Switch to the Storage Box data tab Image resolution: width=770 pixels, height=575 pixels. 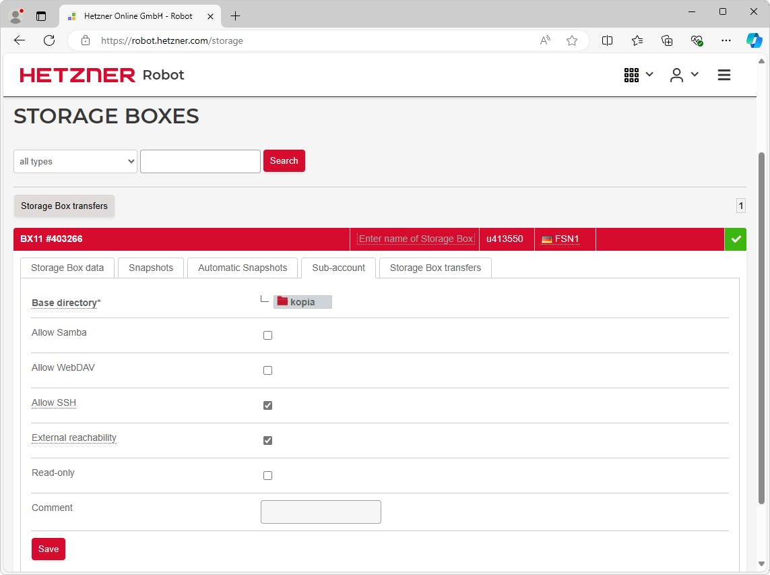pos(67,268)
